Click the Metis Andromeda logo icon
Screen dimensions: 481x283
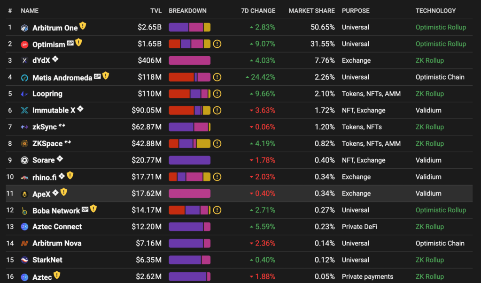pyautogui.click(x=24, y=78)
